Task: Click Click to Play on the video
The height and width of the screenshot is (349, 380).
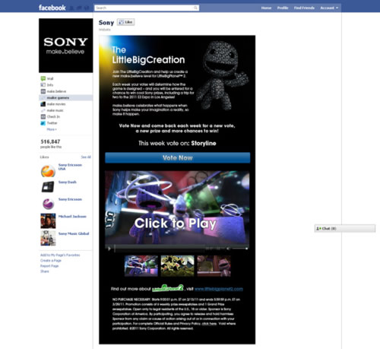Action: click(176, 224)
